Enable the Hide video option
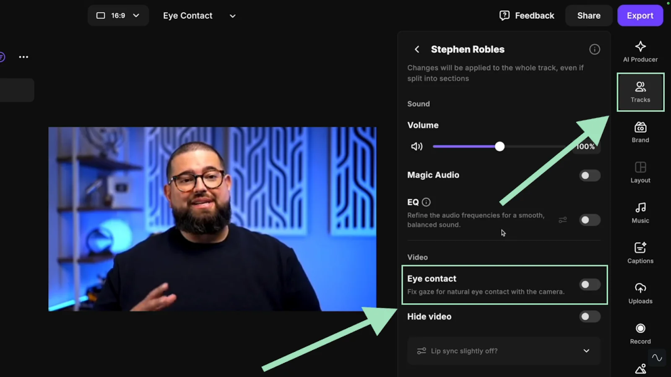The width and height of the screenshot is (671, 377). [590, 316]
